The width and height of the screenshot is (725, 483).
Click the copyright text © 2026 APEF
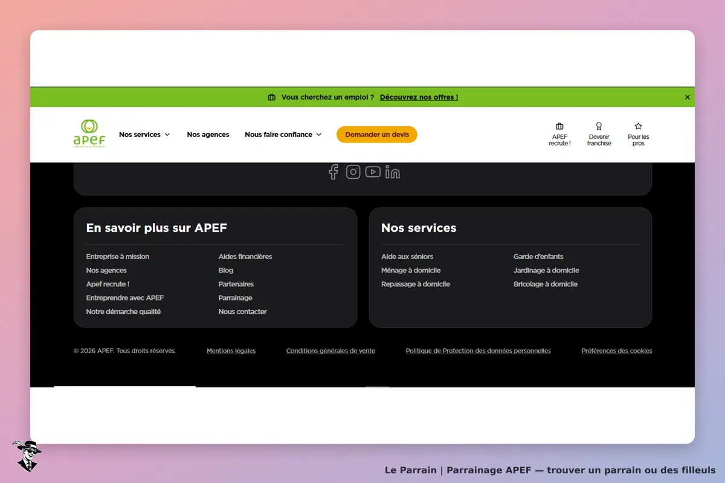pyautogui.click(x=125, y=351)
